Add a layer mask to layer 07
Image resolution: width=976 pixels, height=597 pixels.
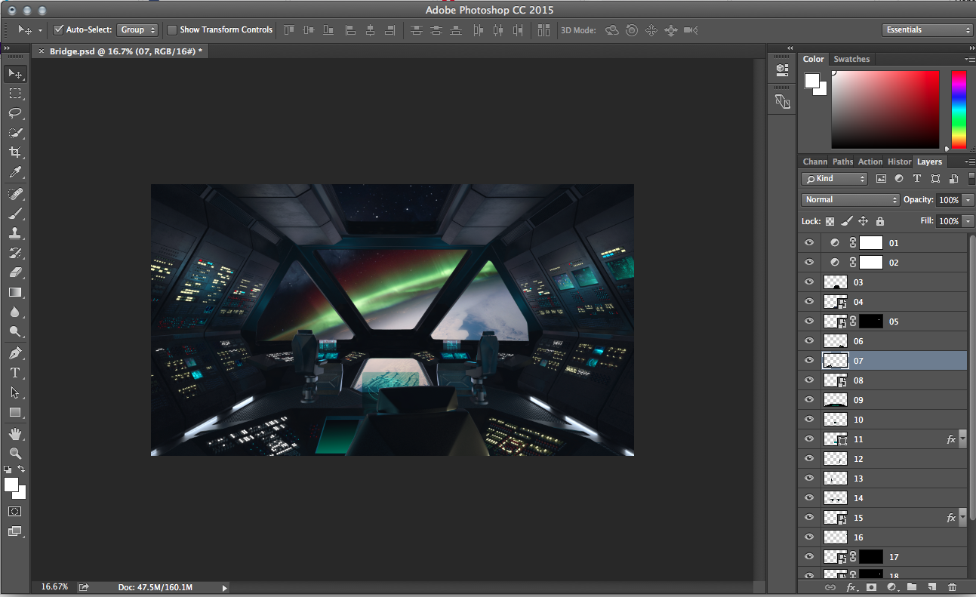(871, 586)
